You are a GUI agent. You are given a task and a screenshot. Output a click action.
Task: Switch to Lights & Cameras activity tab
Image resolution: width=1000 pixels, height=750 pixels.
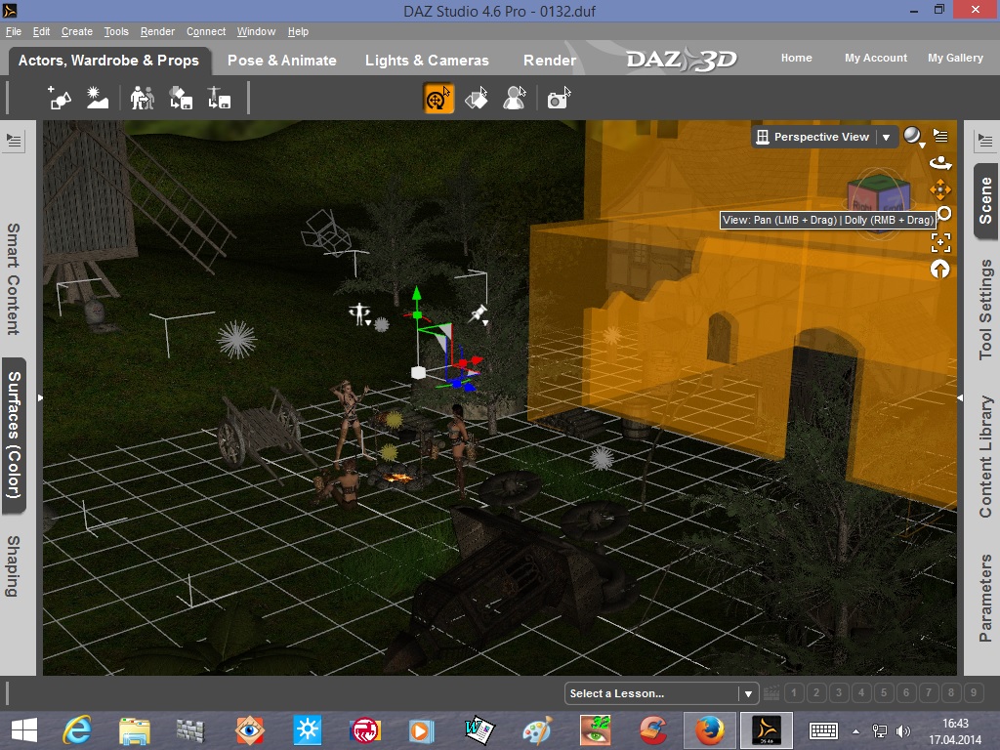click(x=427, y=61)
